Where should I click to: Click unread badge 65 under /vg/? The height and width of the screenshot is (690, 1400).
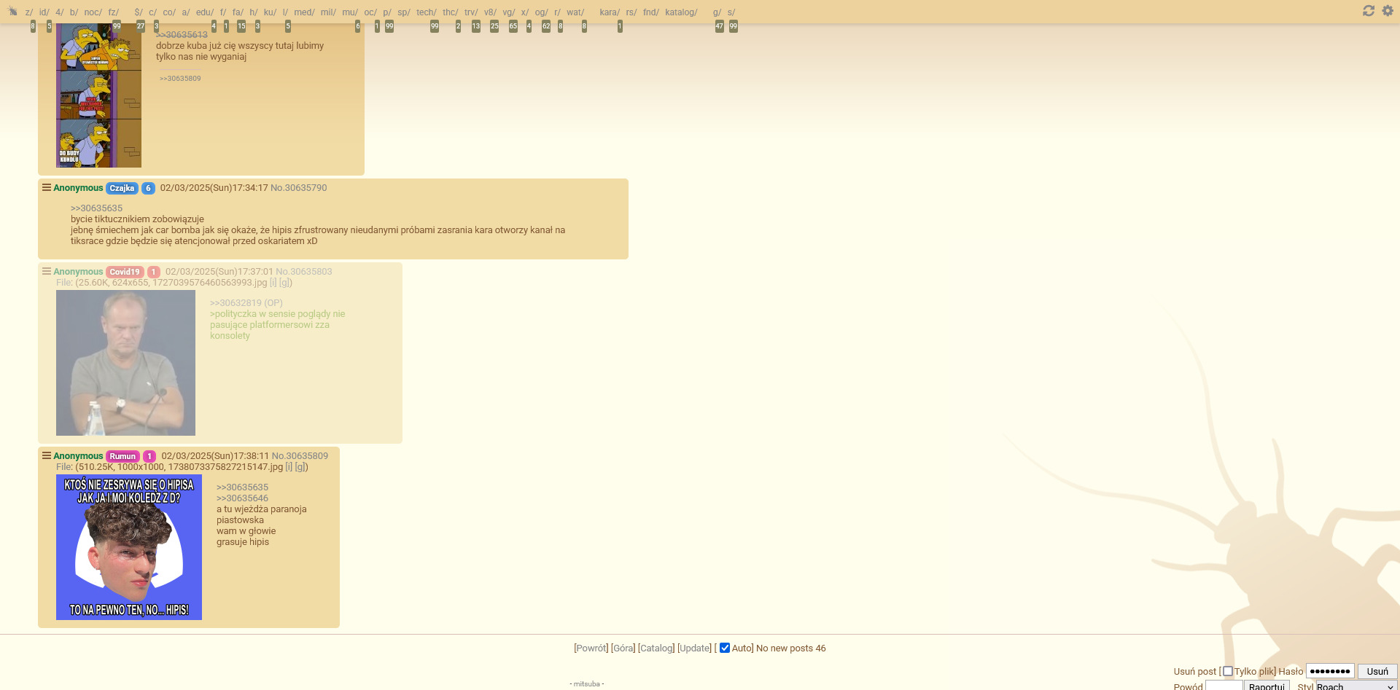click(513, 26)
